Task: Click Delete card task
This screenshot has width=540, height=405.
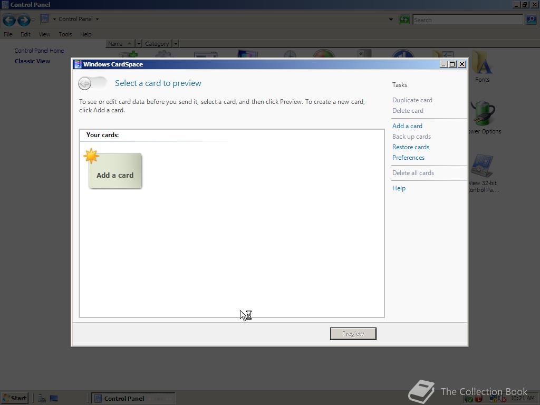Action: click(408, 111)
